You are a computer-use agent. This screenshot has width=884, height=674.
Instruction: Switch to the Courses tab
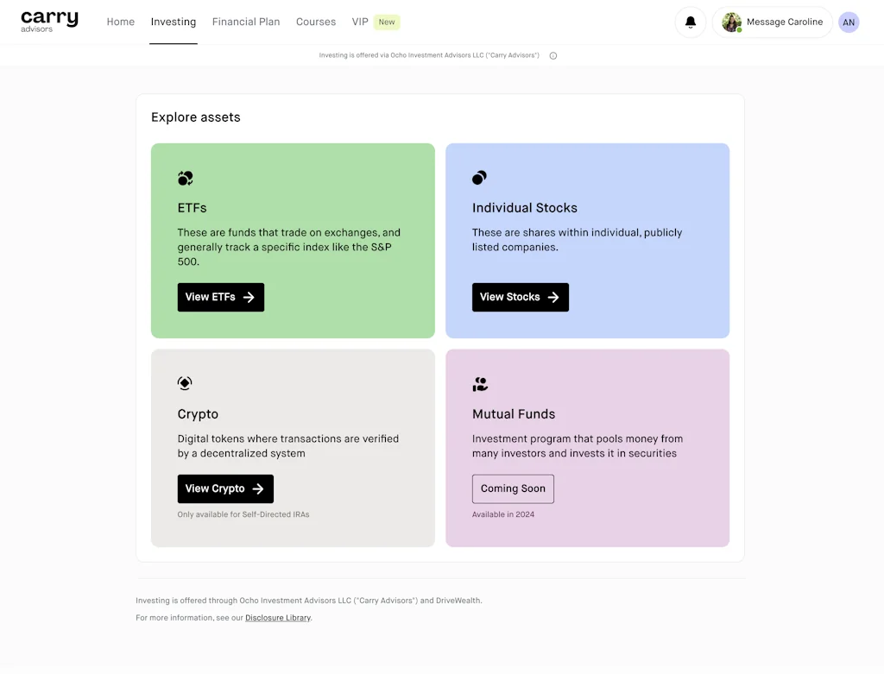click(x=316, y=22)
